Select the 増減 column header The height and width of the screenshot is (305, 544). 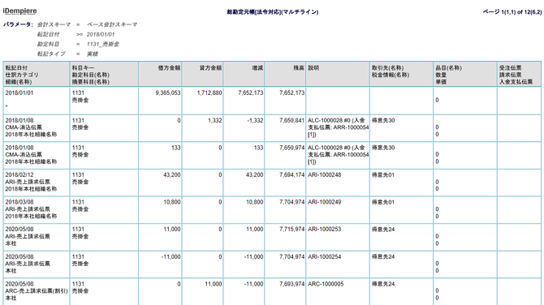(x=257, y=68)
